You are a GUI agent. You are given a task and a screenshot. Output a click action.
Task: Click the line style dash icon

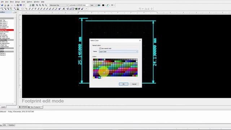(112, 5)
